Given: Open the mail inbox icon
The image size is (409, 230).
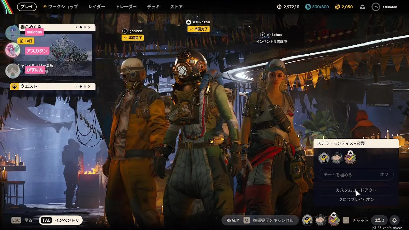Looking at the screenshot, I should (x=362, y=7).
